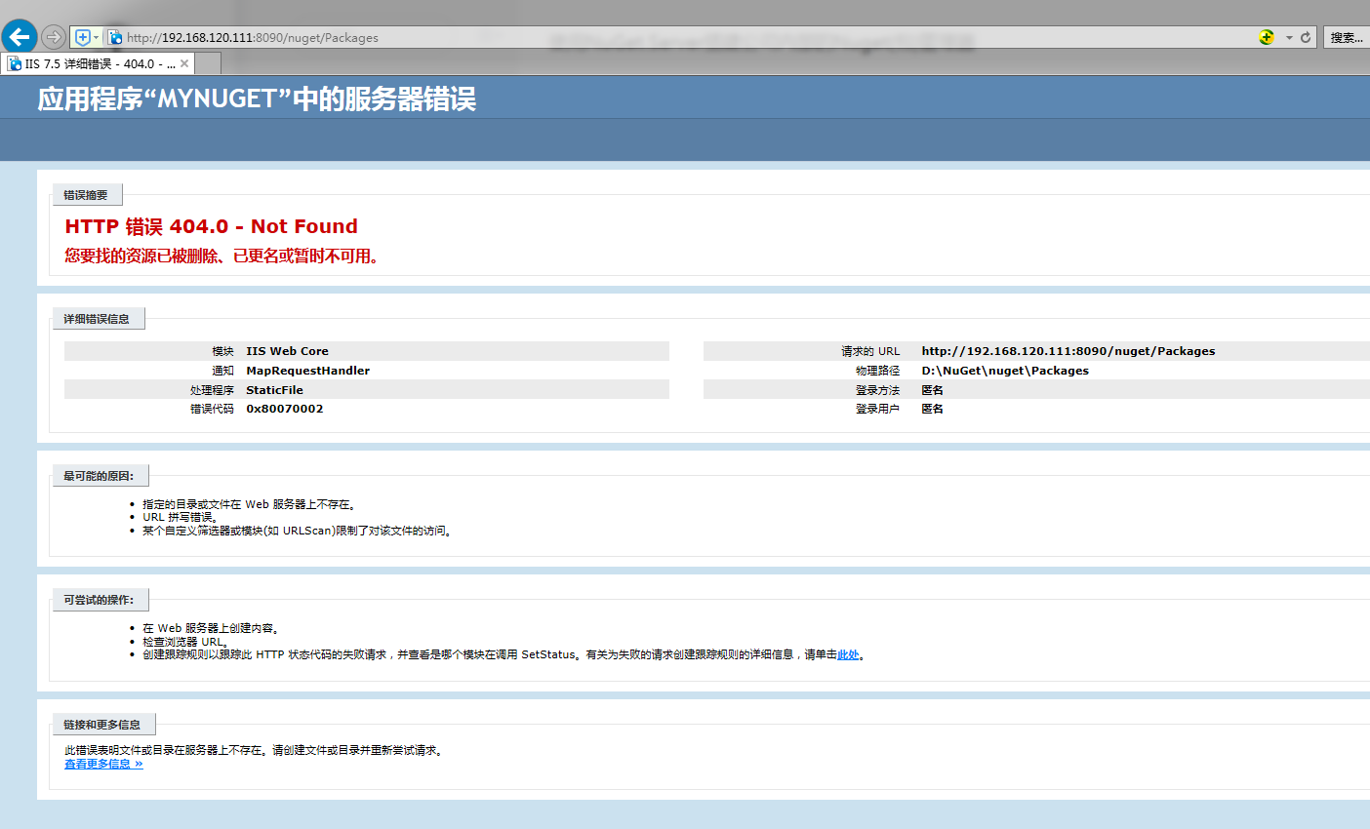Open the address bar history dropdown

coord(1289,37)
